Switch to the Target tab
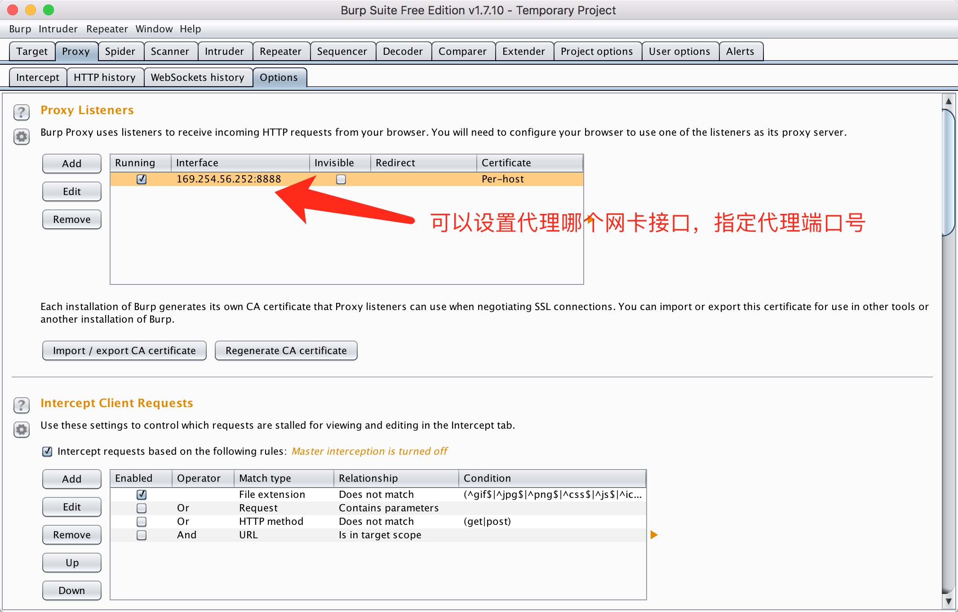This screenshot has width=958, height=612. [x=32, y=51]
